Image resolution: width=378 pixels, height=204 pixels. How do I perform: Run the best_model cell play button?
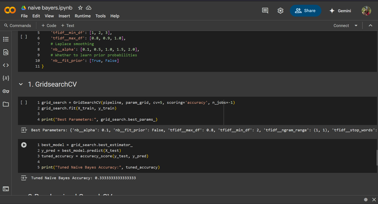click(24, 145)
